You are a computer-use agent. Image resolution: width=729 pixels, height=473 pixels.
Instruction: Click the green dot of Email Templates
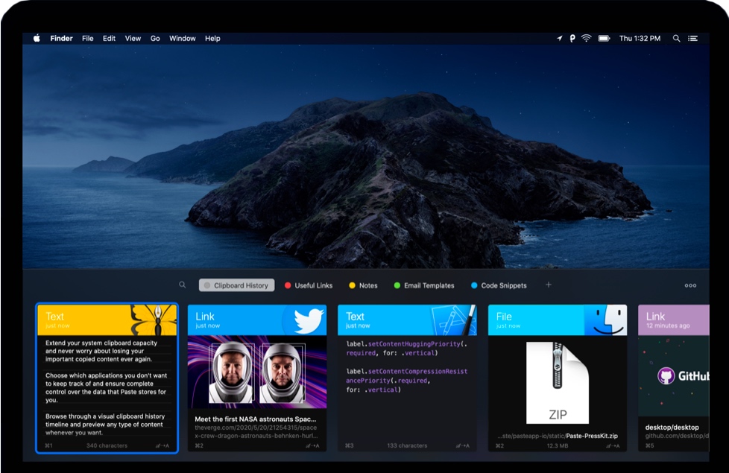397,285
